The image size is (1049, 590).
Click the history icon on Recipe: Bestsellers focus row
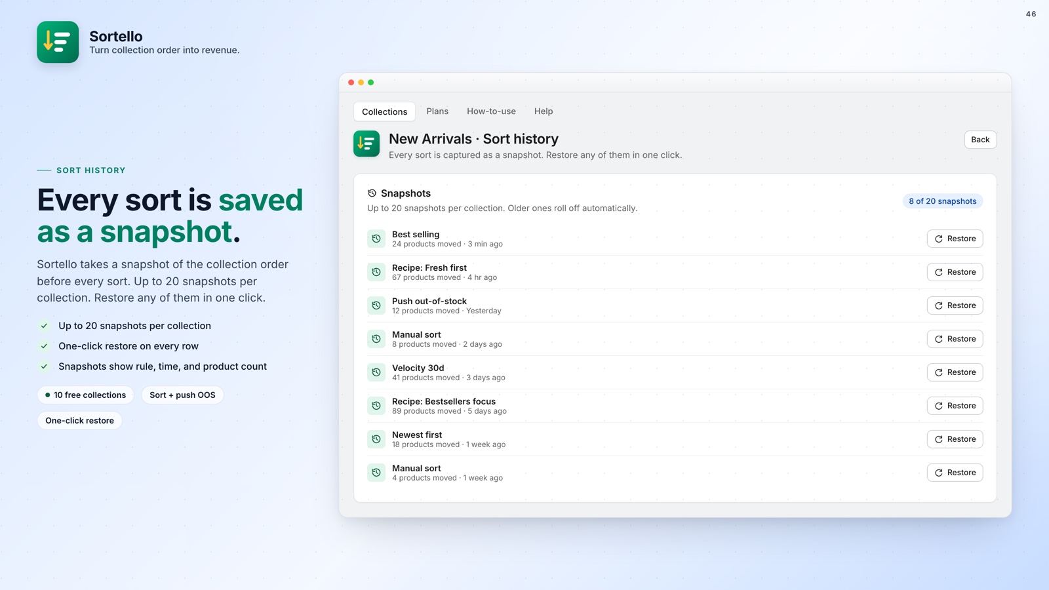click(x=376, y=406)
